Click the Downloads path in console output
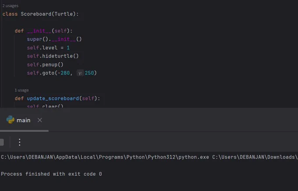298x191 pixels. coord(255,157)
